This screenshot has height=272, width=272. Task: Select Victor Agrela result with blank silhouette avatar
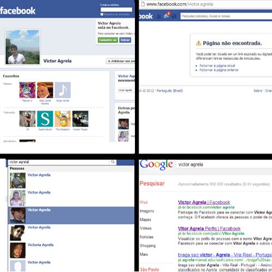tap(71, 265)
